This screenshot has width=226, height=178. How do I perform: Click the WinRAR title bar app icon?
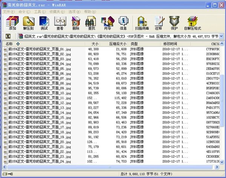click(4, 5)
